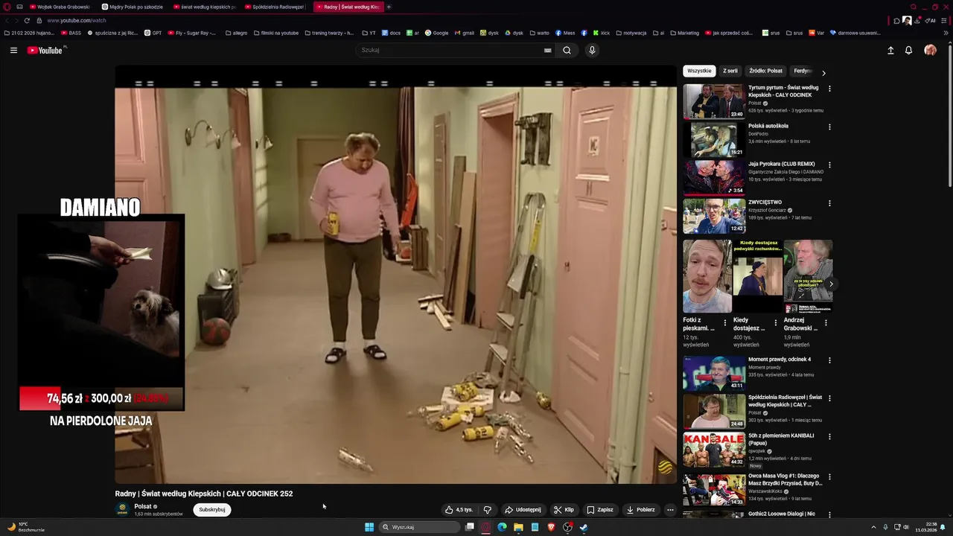Open the account avatar menu

[930, 50]
